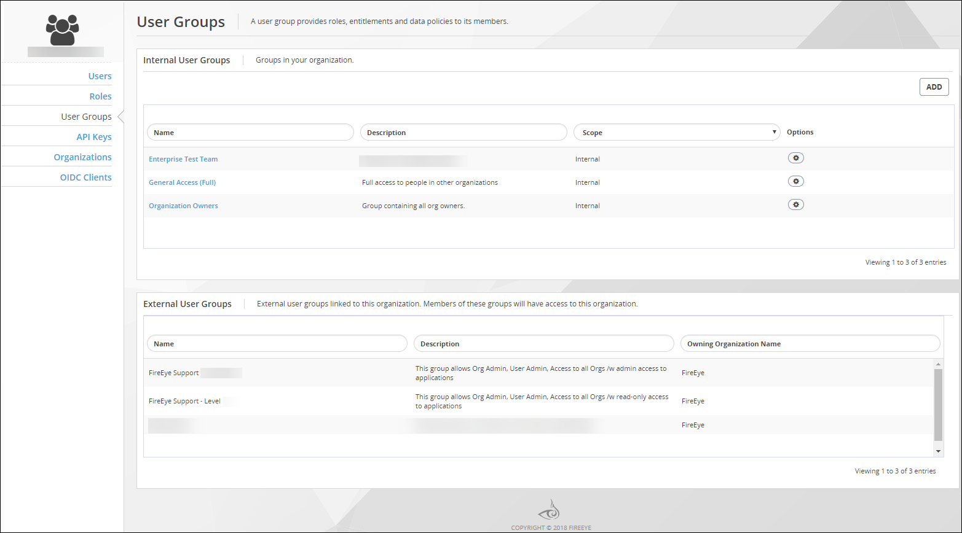Click the User Groups page title
The image size is (962, 533).
pyautogui.click(x=181, y=21)
